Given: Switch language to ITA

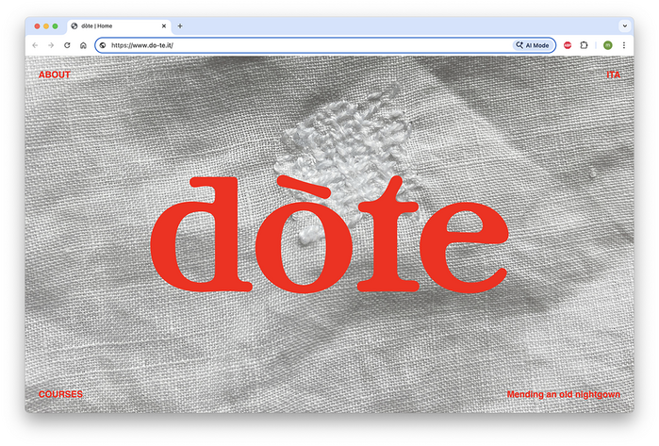Looking at the screenshot, I should tap(613, 74).
